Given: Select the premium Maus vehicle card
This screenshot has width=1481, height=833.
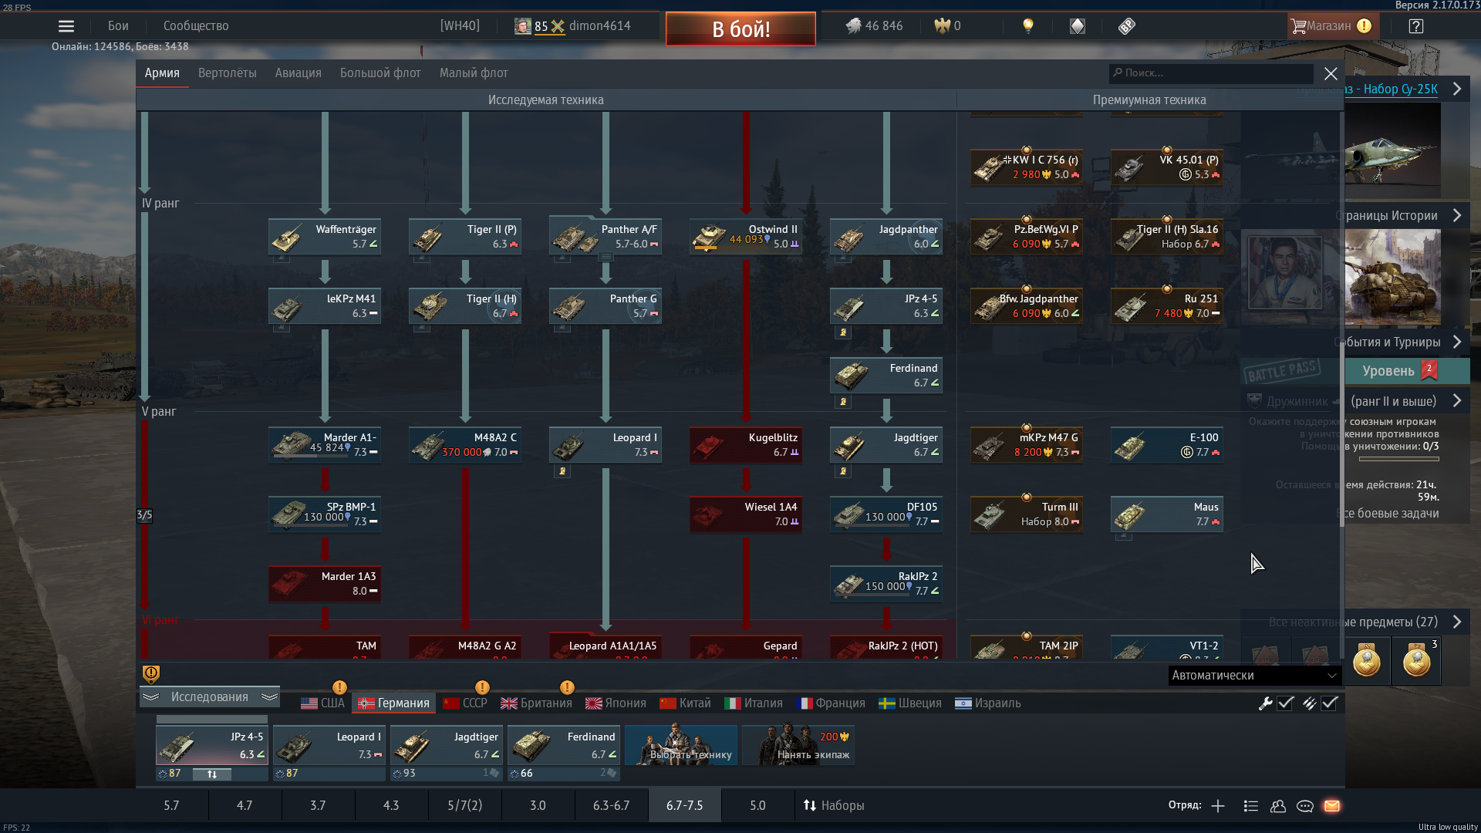Looking at the screenshot, I should pyautogui.click(x=1167, y=514).
